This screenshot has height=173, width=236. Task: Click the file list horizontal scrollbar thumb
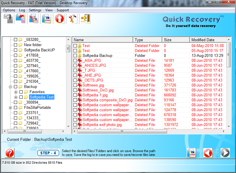(122, 131)
